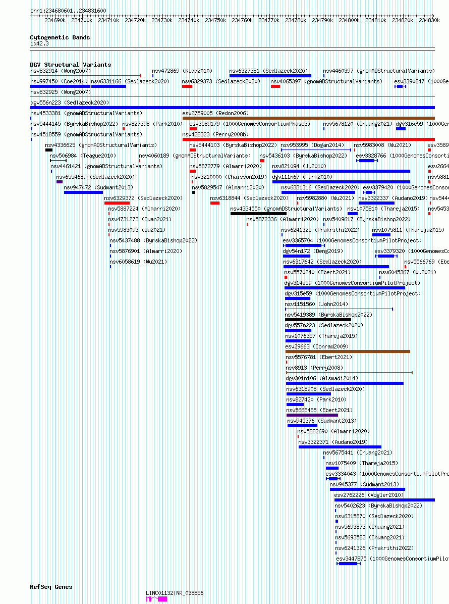Screen dimensions: 449x604
Task: Click the brown esv2759005 feature bar
Action: coord(309,118)
